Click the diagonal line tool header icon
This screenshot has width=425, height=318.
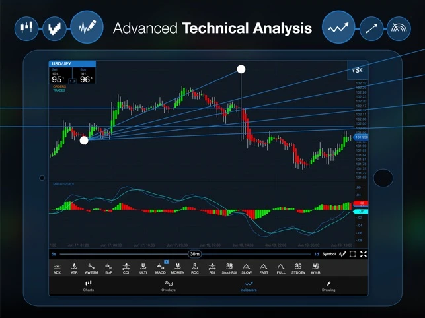point(371,28)
